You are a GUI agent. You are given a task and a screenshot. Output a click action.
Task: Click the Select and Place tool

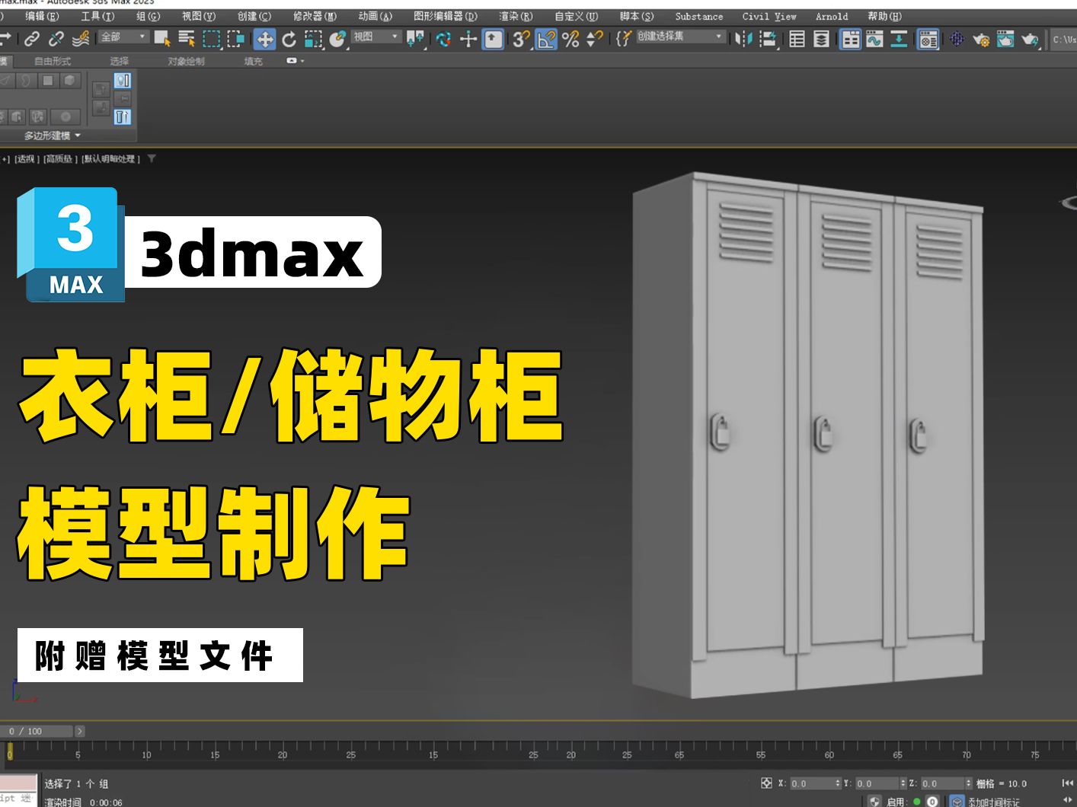pos(337,38)
